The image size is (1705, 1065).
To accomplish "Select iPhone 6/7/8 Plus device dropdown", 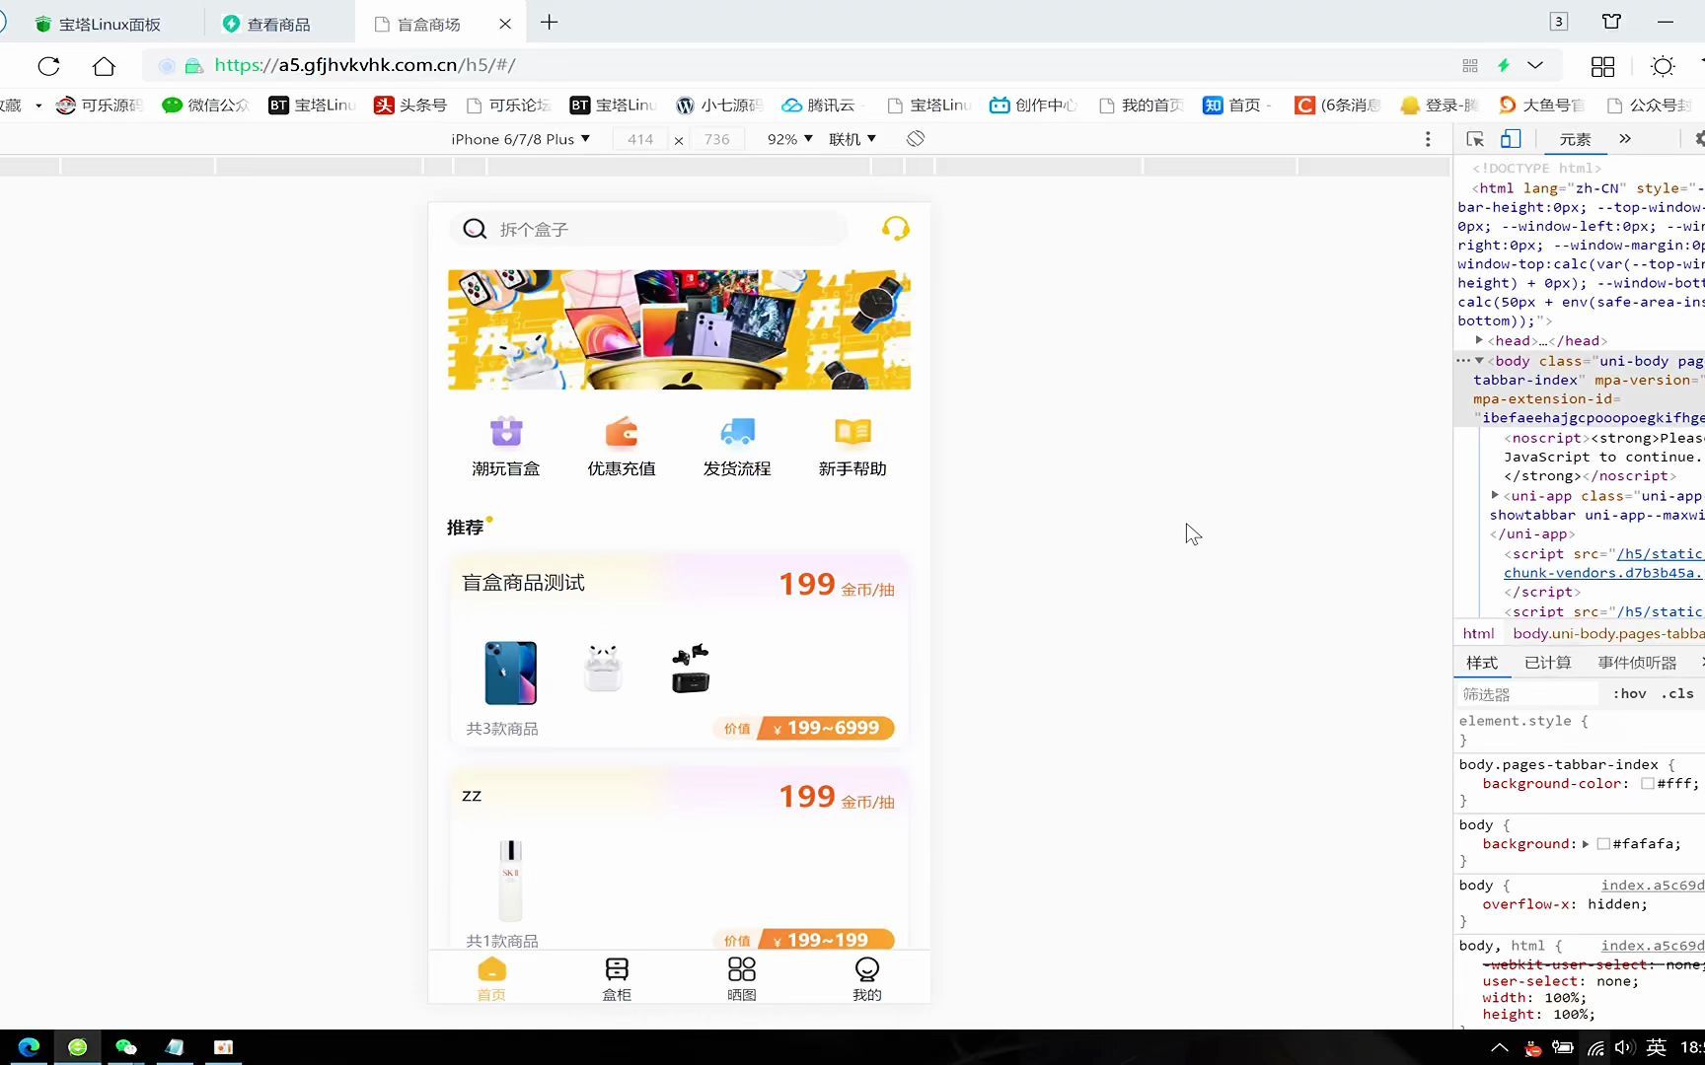I will coord(521,139).
